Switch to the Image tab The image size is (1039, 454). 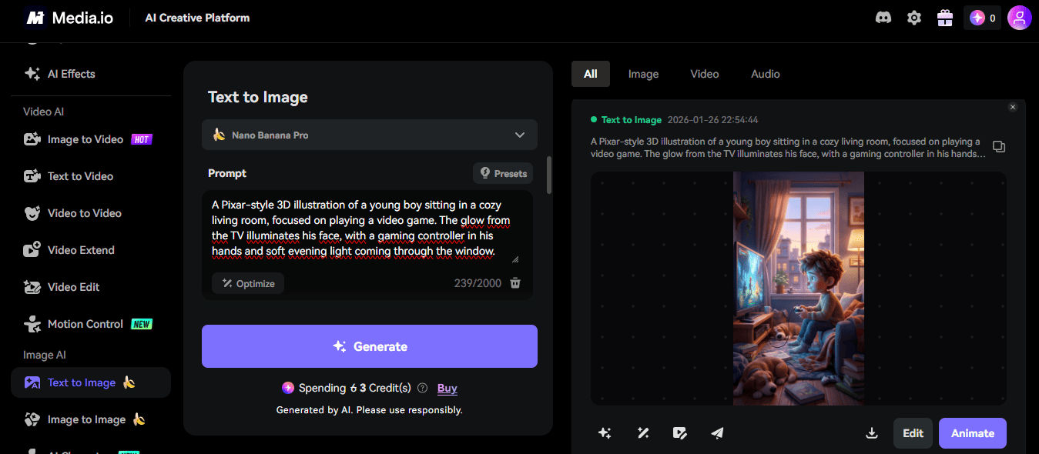tap(643, 73)
